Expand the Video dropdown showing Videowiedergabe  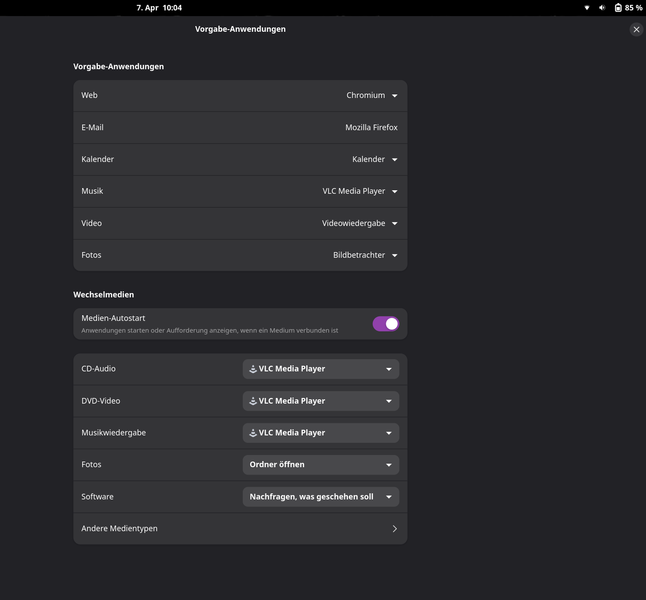tap(360, 223)
